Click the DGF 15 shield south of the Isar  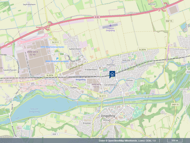[x=175, y=104]
